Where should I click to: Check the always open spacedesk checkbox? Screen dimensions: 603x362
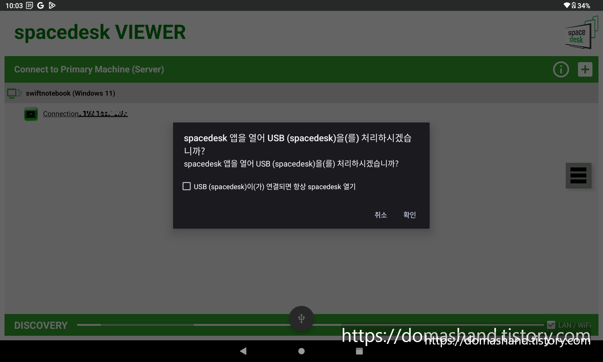pyautogui.click(x=187, y=186)
